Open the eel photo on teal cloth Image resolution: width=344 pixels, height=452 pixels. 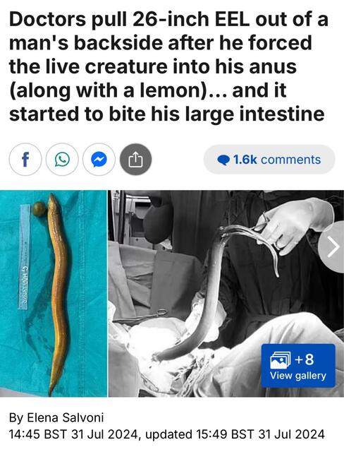54,294
